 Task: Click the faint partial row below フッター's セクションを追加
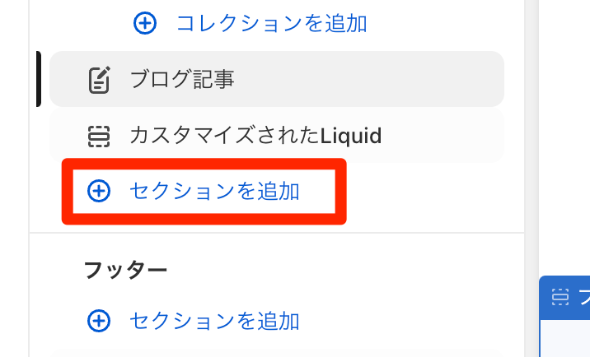tap(277, 353)
